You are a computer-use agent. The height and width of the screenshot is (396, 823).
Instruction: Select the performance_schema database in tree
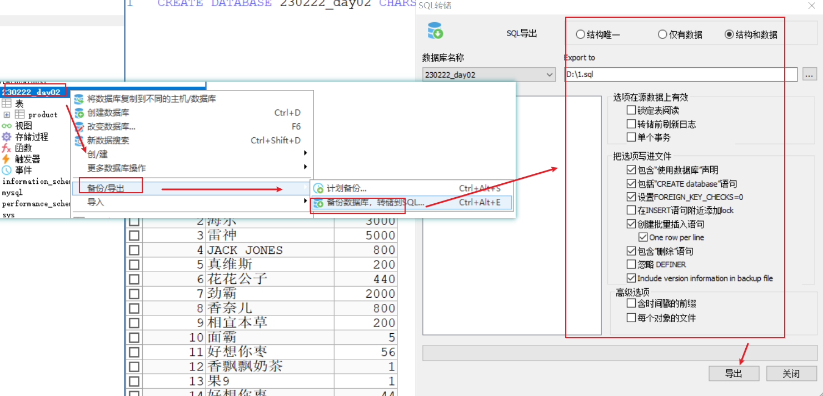pos(36,204)
